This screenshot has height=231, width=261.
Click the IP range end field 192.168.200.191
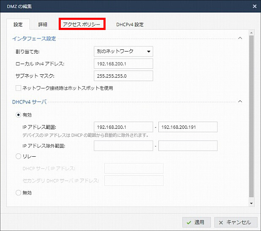coord(188,127)
